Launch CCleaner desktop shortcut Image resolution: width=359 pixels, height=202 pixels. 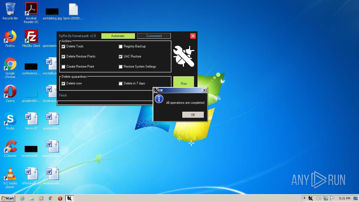10,149
